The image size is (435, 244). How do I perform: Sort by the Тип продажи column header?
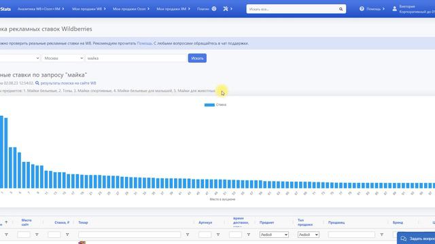pyautogui.click(x=305, y=222)
